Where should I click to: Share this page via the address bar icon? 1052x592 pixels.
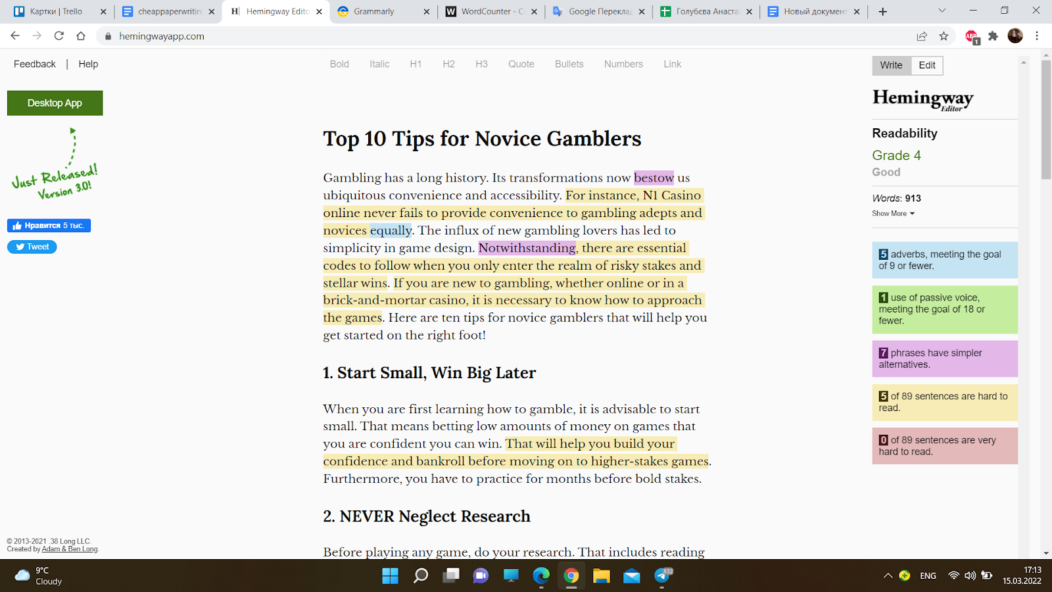tap(922, 36)
